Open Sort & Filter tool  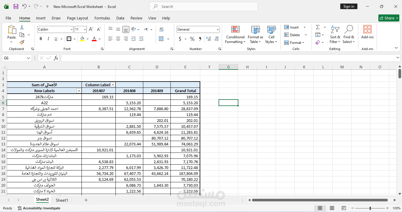pyautogui.click(x=335, y=35)
